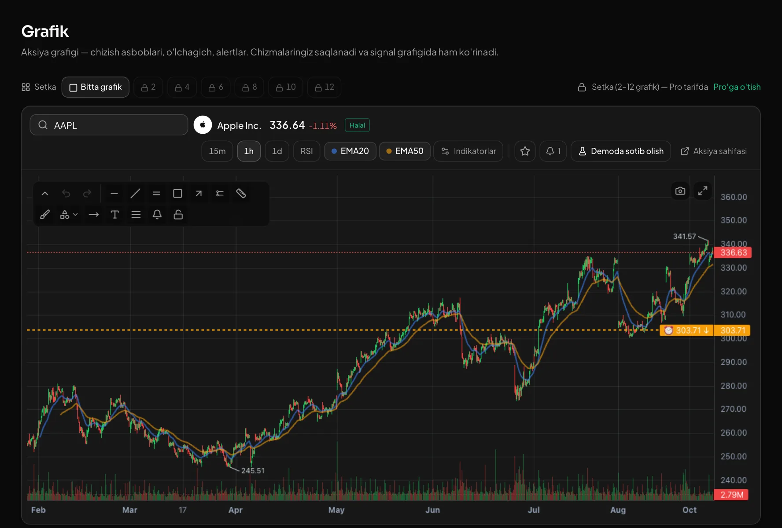Select the brush freehand tool
782x528 pixels.
[x=45, y=215]
